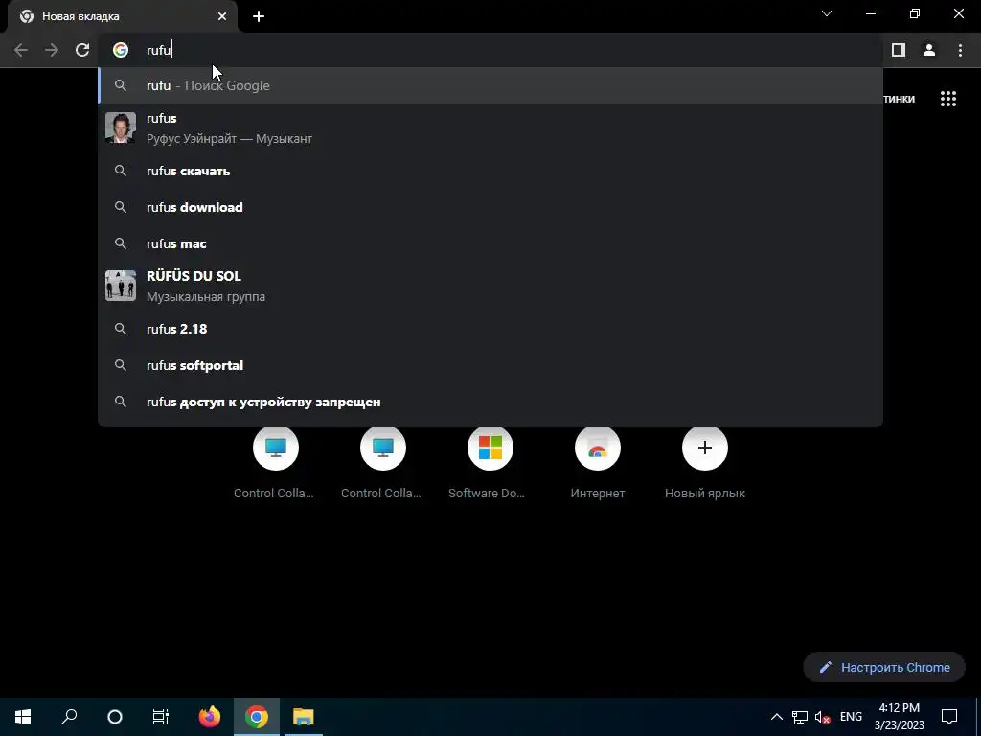
Task: Open second Control Colla... shortcut
Action: (x=383, y=461)
